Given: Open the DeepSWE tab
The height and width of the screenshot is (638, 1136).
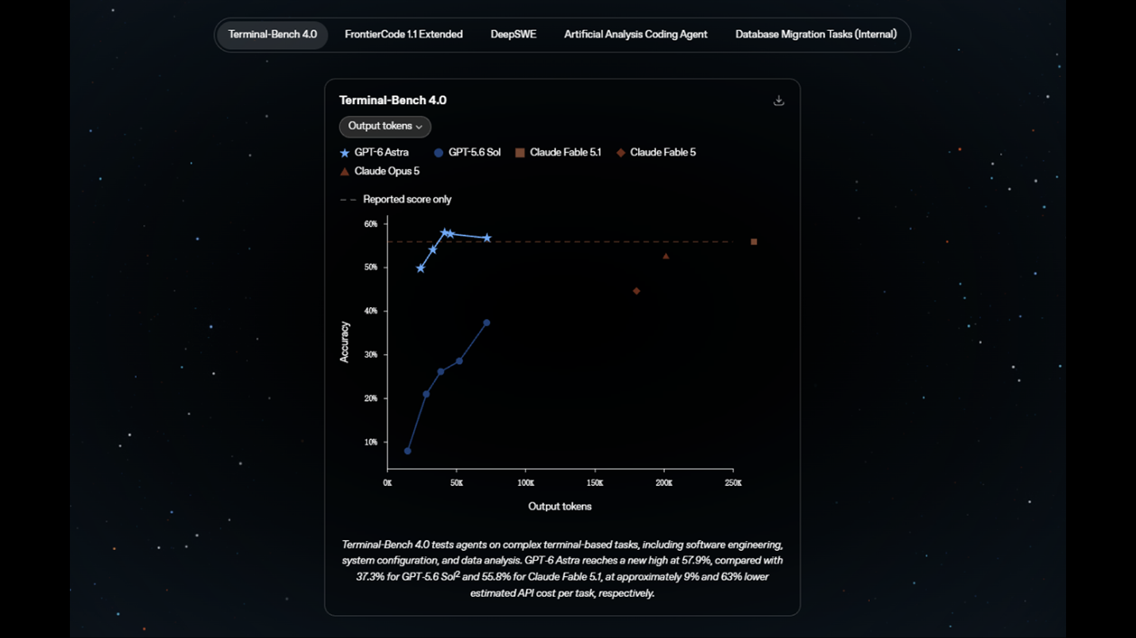Looking at the screenshot, I should 513,35.
